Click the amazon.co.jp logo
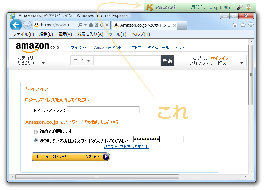 (37, 47)
